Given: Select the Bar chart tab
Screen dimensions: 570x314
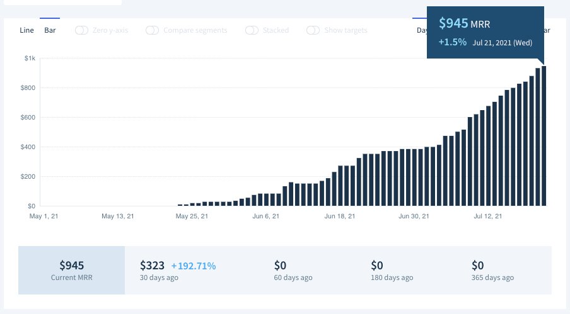Looking at the screenshot, I should (x=50, y=30).
